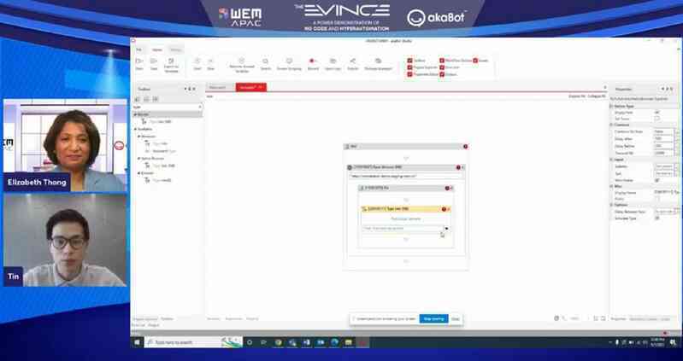
Task: Collapse the Options section in Properties
Action: click(611, 205)
